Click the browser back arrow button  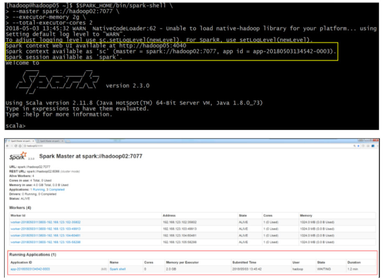coord(8,146)
